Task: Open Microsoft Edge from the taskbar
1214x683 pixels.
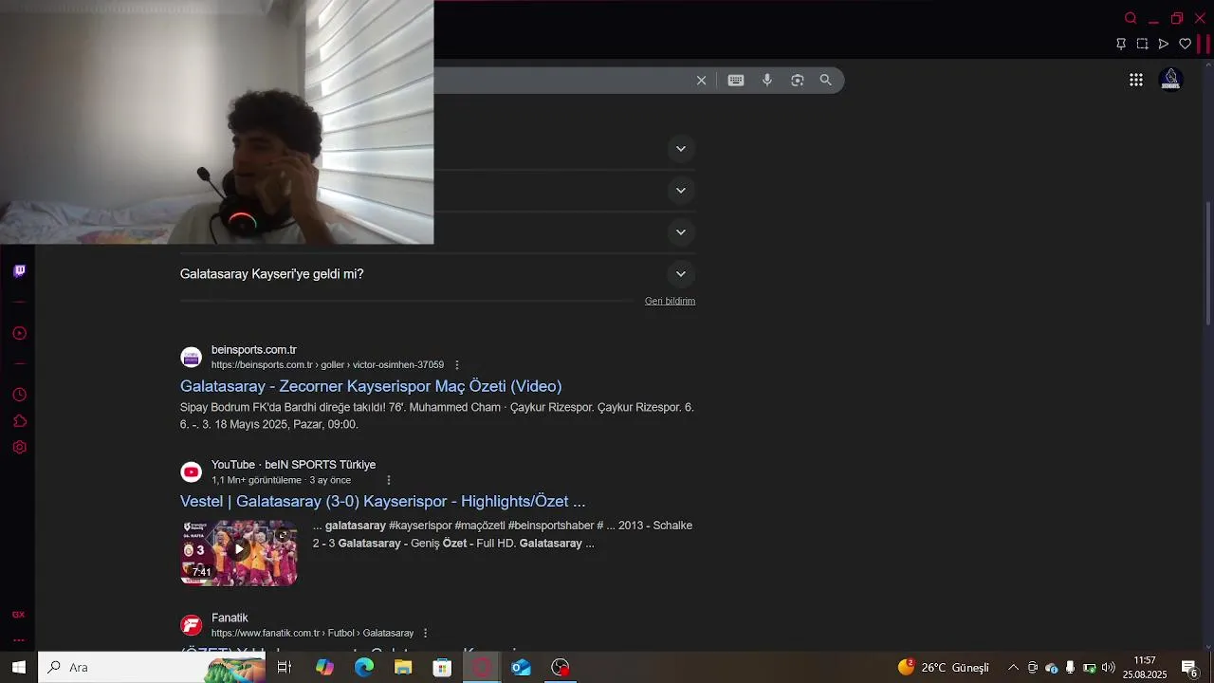Action: point(364,667)
